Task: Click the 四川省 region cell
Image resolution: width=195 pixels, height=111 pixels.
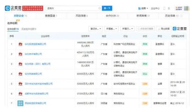Action: tap(104, 94)
